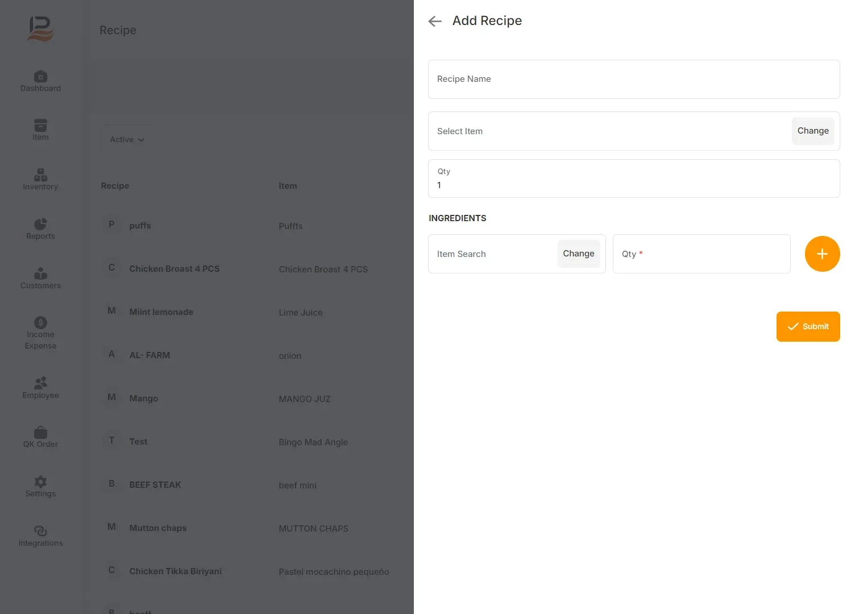
Task: Click the beef mini item cell
Action: 297,486
